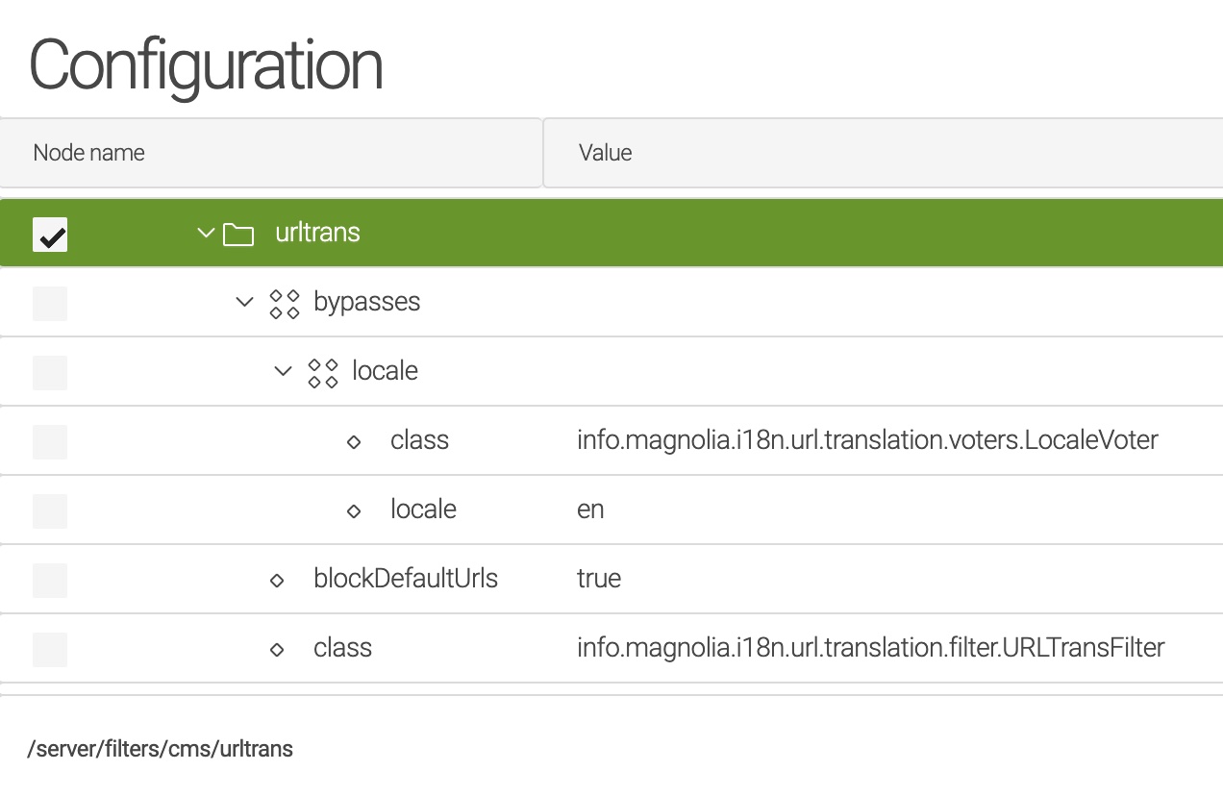The image size is (1223, 796).
Task: Click the diamond icon beside the locale property
Action: tap(354, 510)
